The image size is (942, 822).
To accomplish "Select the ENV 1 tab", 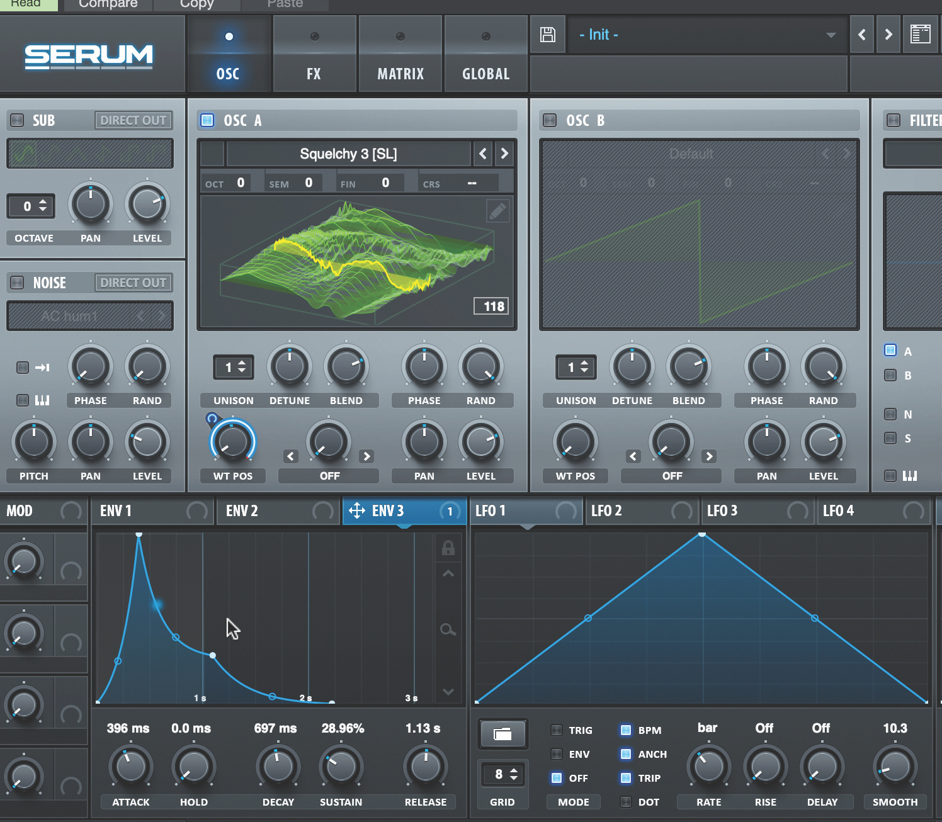I will click(152, 510).
